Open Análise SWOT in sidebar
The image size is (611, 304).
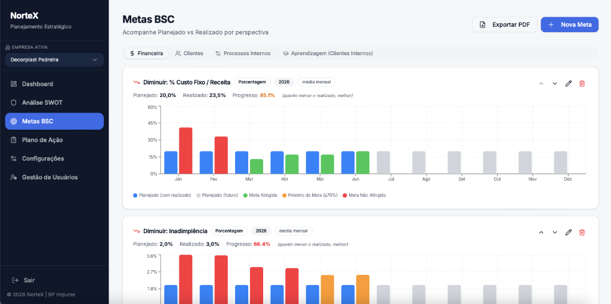(x=54, y=103)
